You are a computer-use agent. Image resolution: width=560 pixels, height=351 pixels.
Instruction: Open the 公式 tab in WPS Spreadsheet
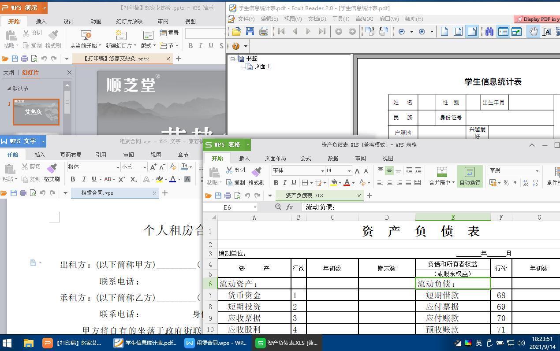[306, 158]
